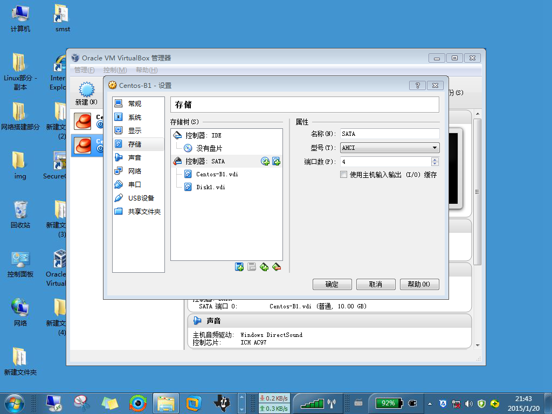Viewport: 552px width, 414px height.
Task: Select the 回收站 recycle bin icon
Action: pos(20,215)
